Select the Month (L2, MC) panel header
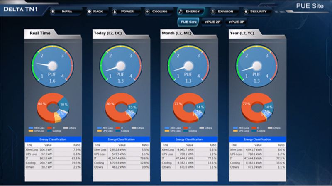Viewport: 332px width, 186px height. (176, 33)
